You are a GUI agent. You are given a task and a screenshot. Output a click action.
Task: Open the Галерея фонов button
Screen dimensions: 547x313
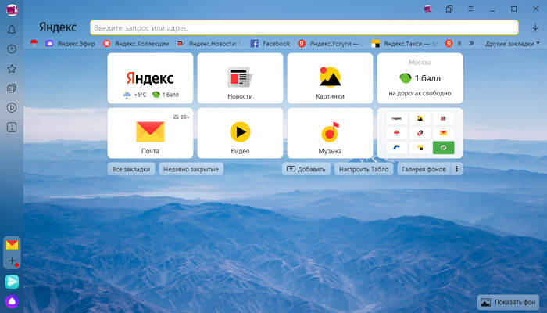[424, 169]
